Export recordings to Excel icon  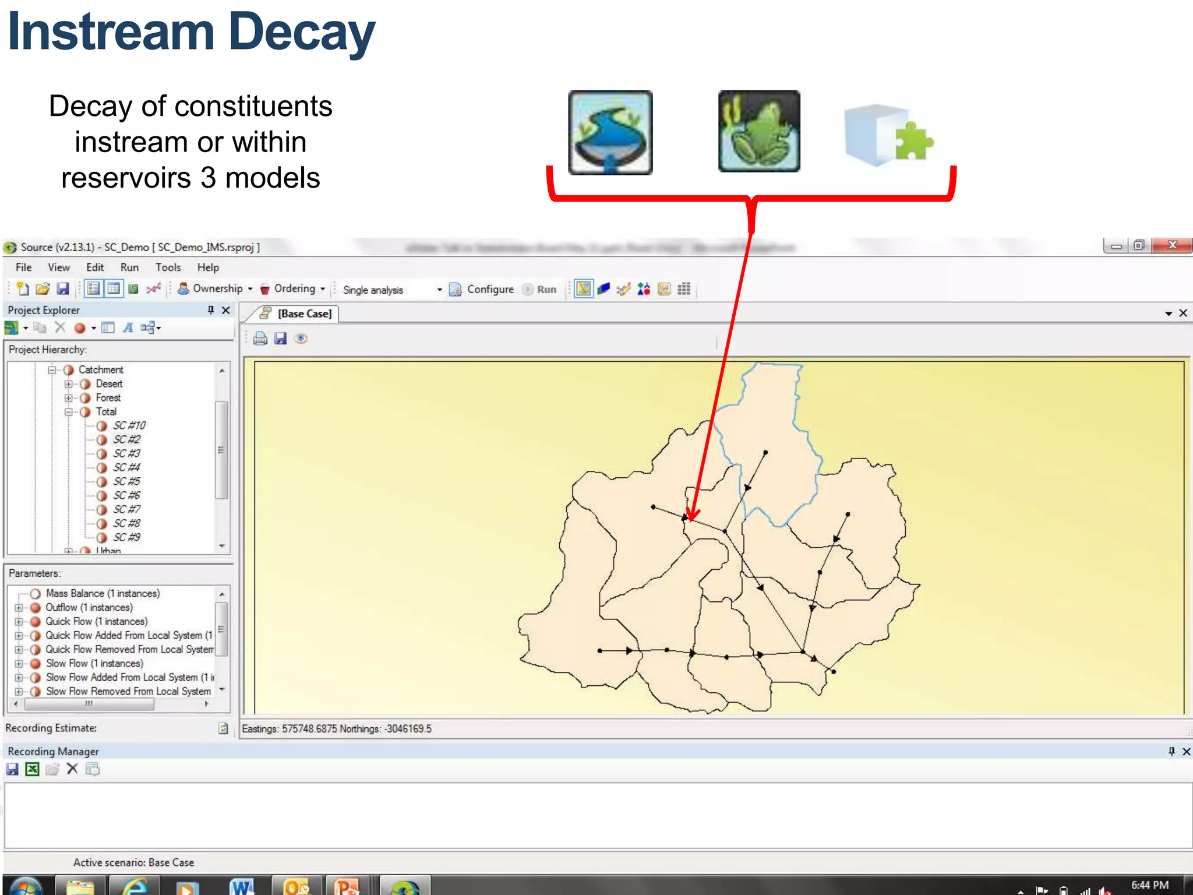(33, 770)
